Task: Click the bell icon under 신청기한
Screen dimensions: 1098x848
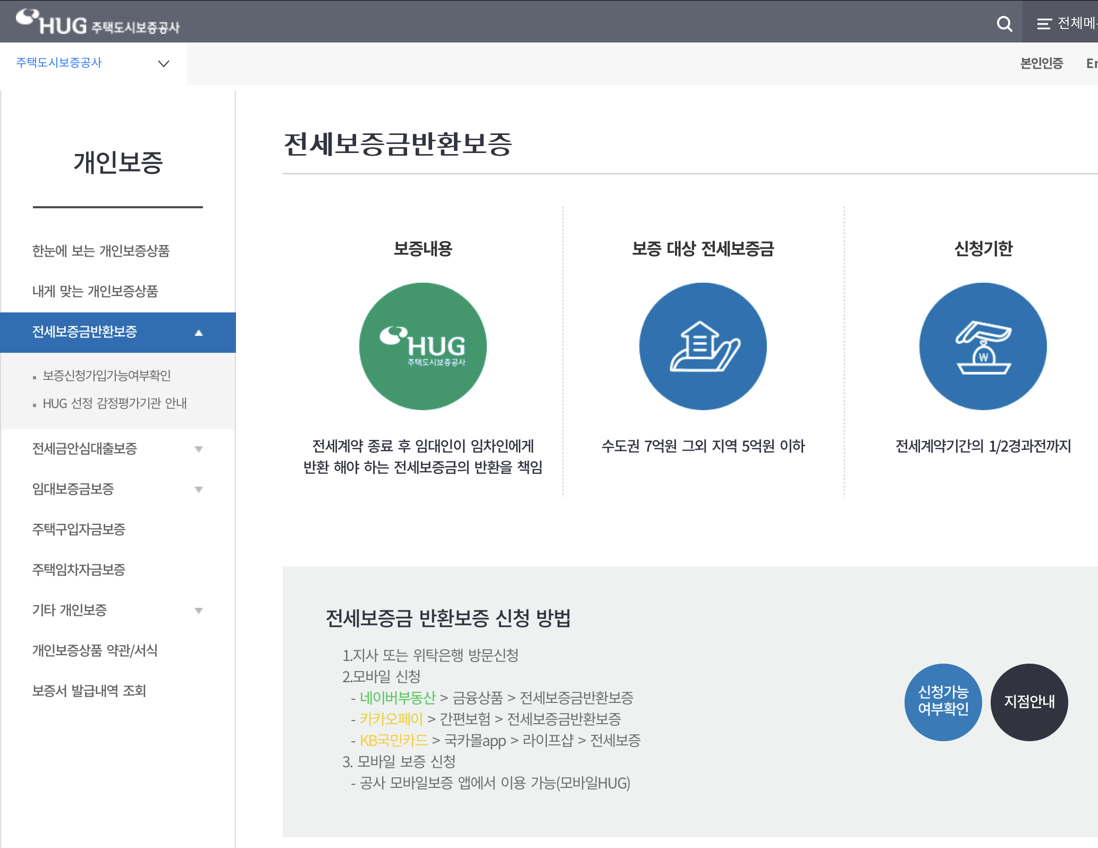Action: 983,346
